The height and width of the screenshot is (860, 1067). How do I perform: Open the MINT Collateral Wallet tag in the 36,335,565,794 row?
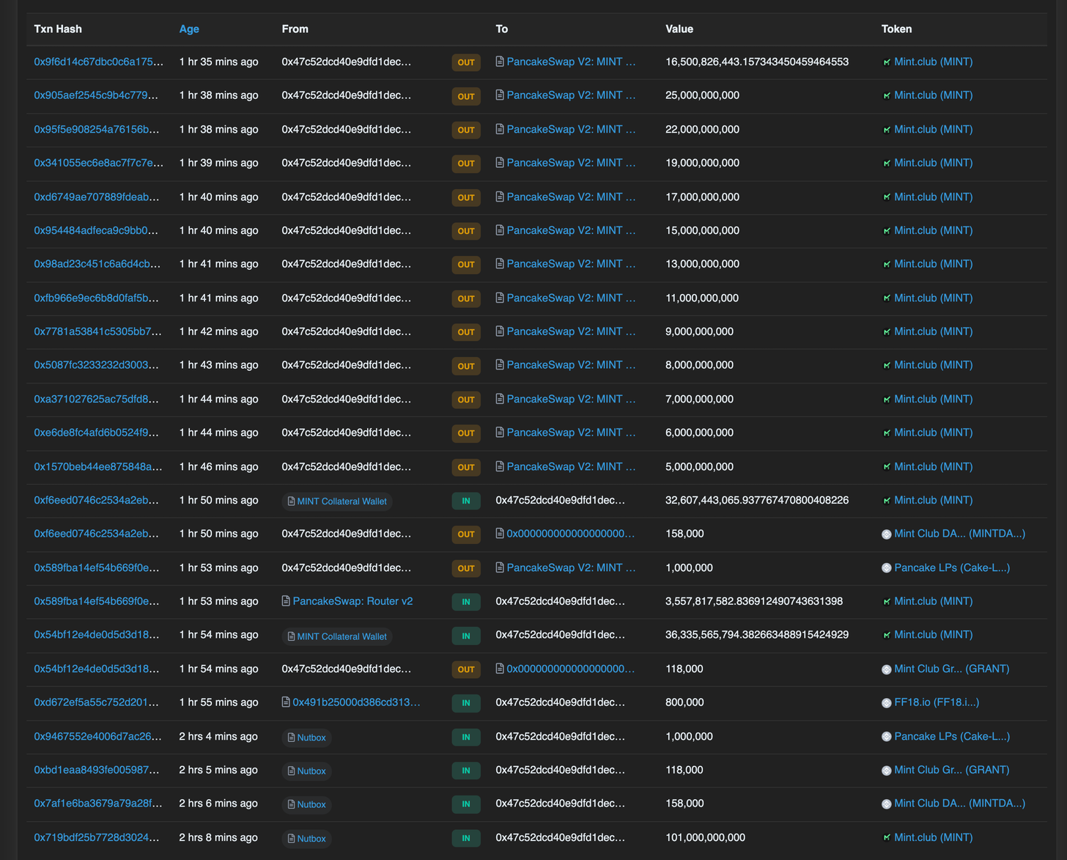[337, 636]
